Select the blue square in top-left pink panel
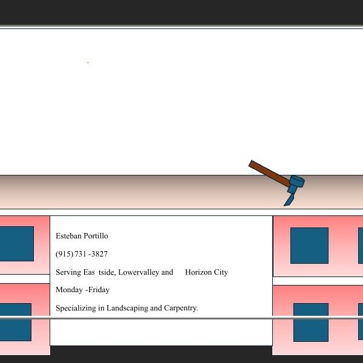Image resolution: width=363 pixels, height=363 pixels. pyautogui.click(x=16, y=243)
